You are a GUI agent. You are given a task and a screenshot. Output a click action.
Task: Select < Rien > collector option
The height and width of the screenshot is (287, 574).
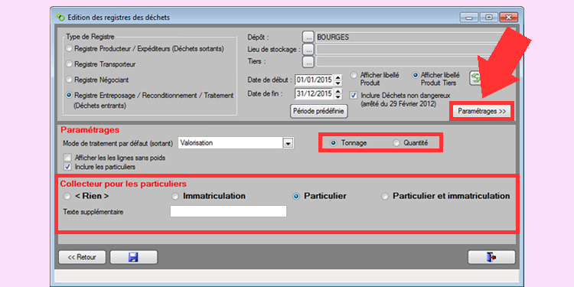point(67,197)
